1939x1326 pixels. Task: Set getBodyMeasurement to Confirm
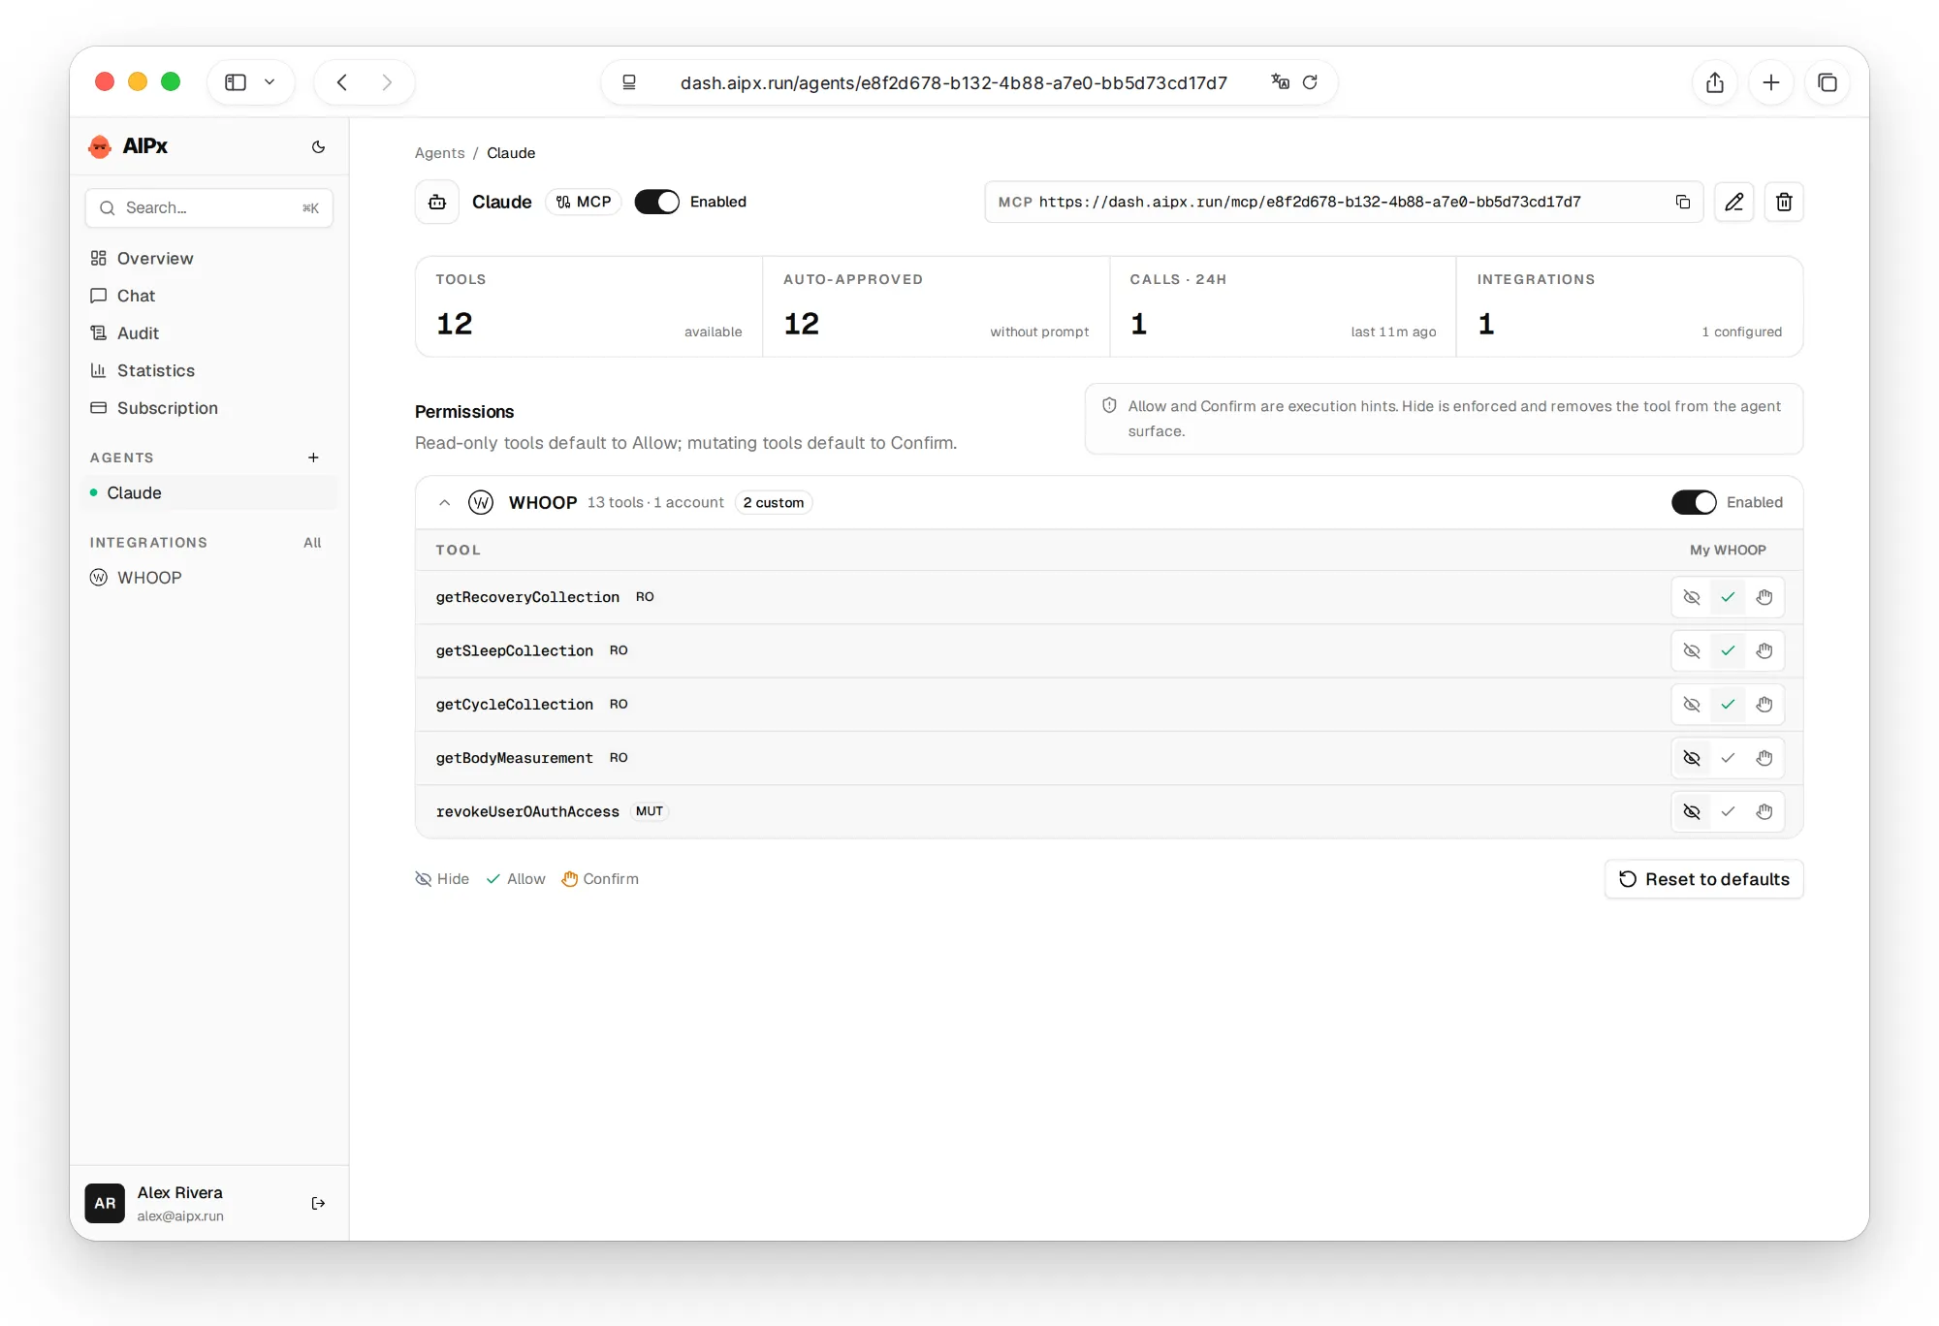(x=1764, y=758)
